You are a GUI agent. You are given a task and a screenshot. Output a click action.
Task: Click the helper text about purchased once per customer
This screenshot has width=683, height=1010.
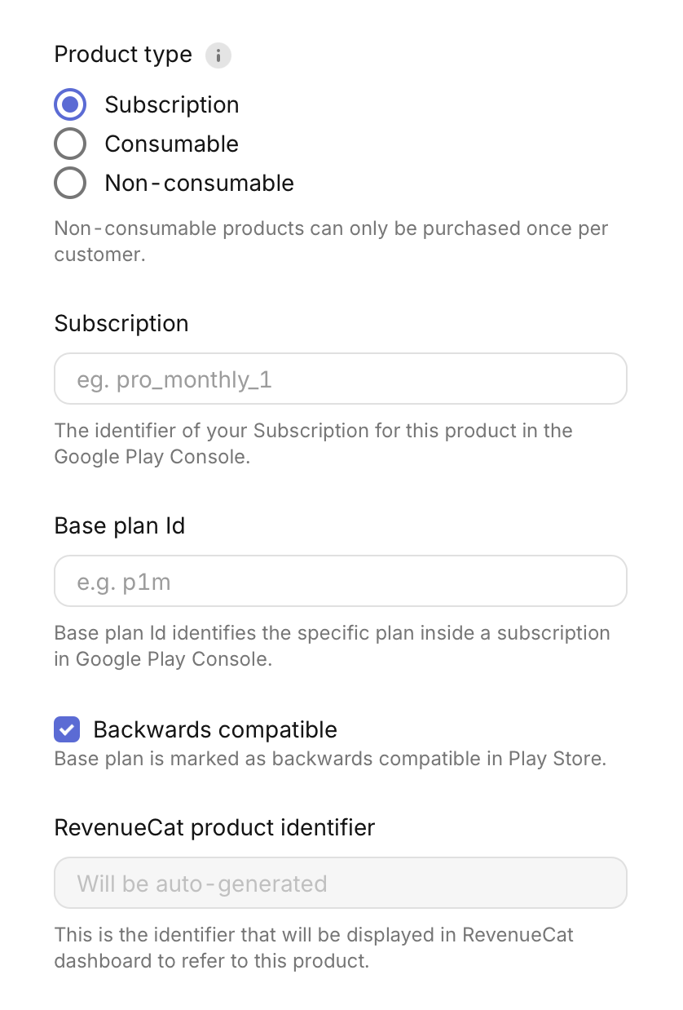(332, 241)
